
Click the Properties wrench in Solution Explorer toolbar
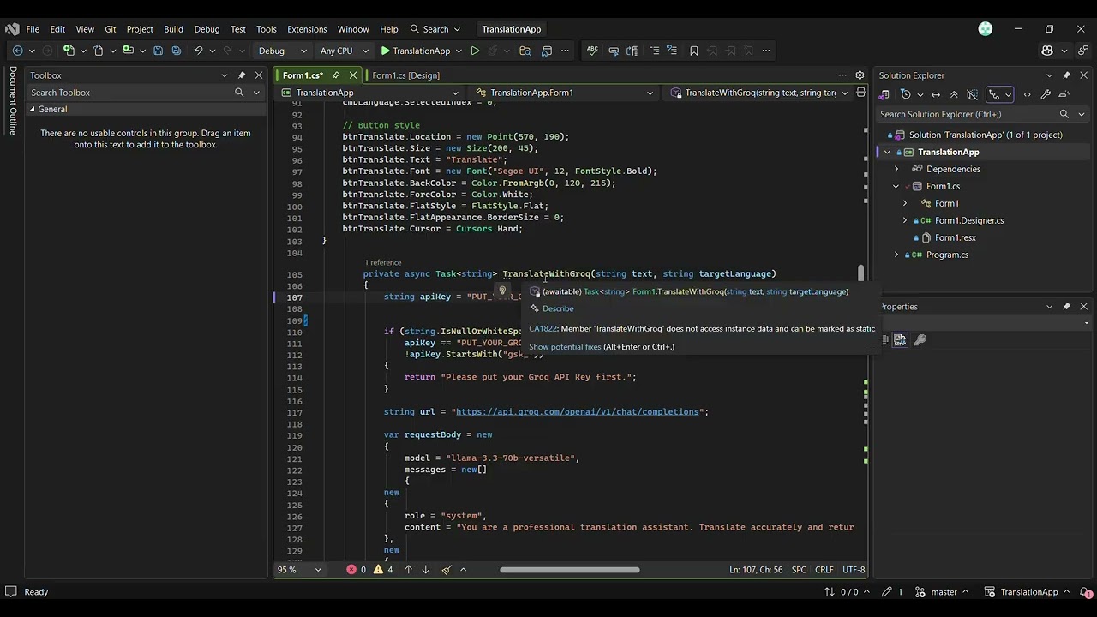(1046, 94)
